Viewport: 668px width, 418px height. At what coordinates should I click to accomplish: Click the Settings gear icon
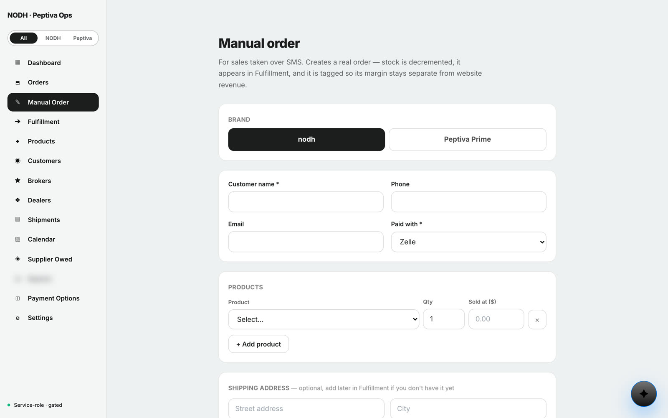pos(18,318)
